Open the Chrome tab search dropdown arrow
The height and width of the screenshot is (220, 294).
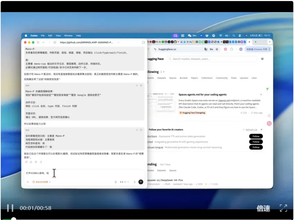(x=269, y=42)
